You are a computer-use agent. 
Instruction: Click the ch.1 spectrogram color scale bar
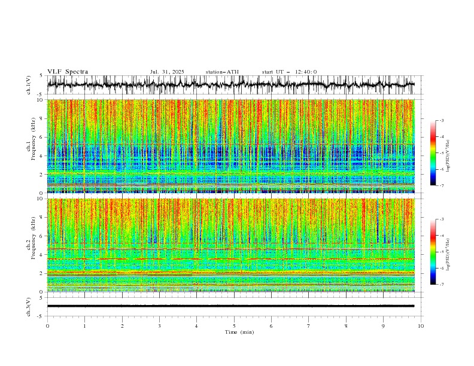pyautogui.click(x=433, y=153)
